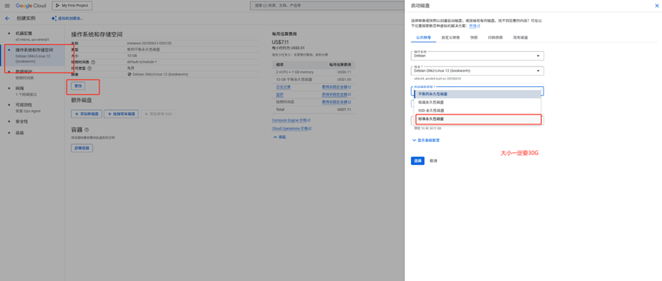Open the hamburger navigation menu
The width and height of the screenshot is (662, 281).
[x=7, y=5]
